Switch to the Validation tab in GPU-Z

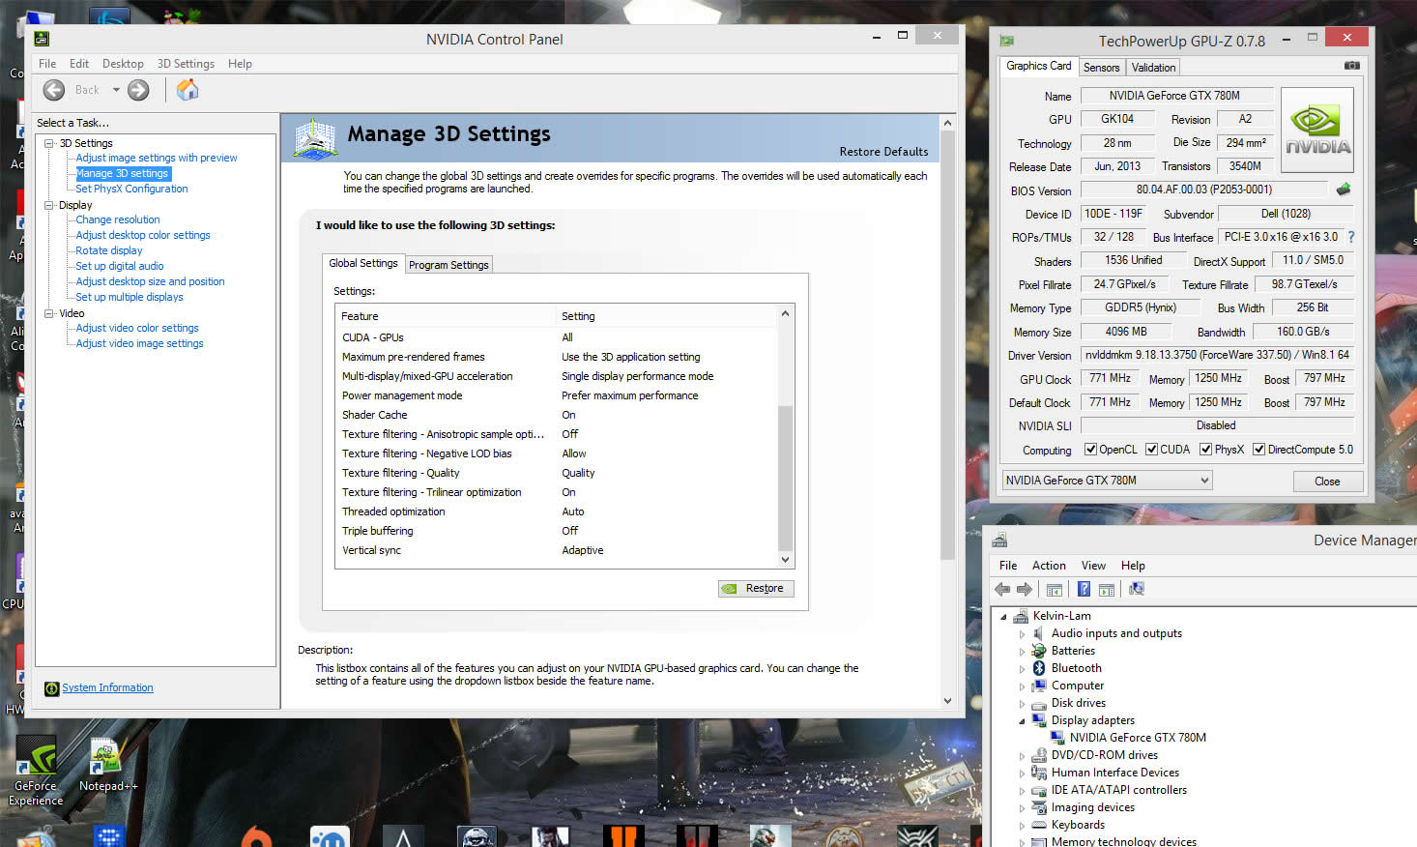tap(1153, 68)
